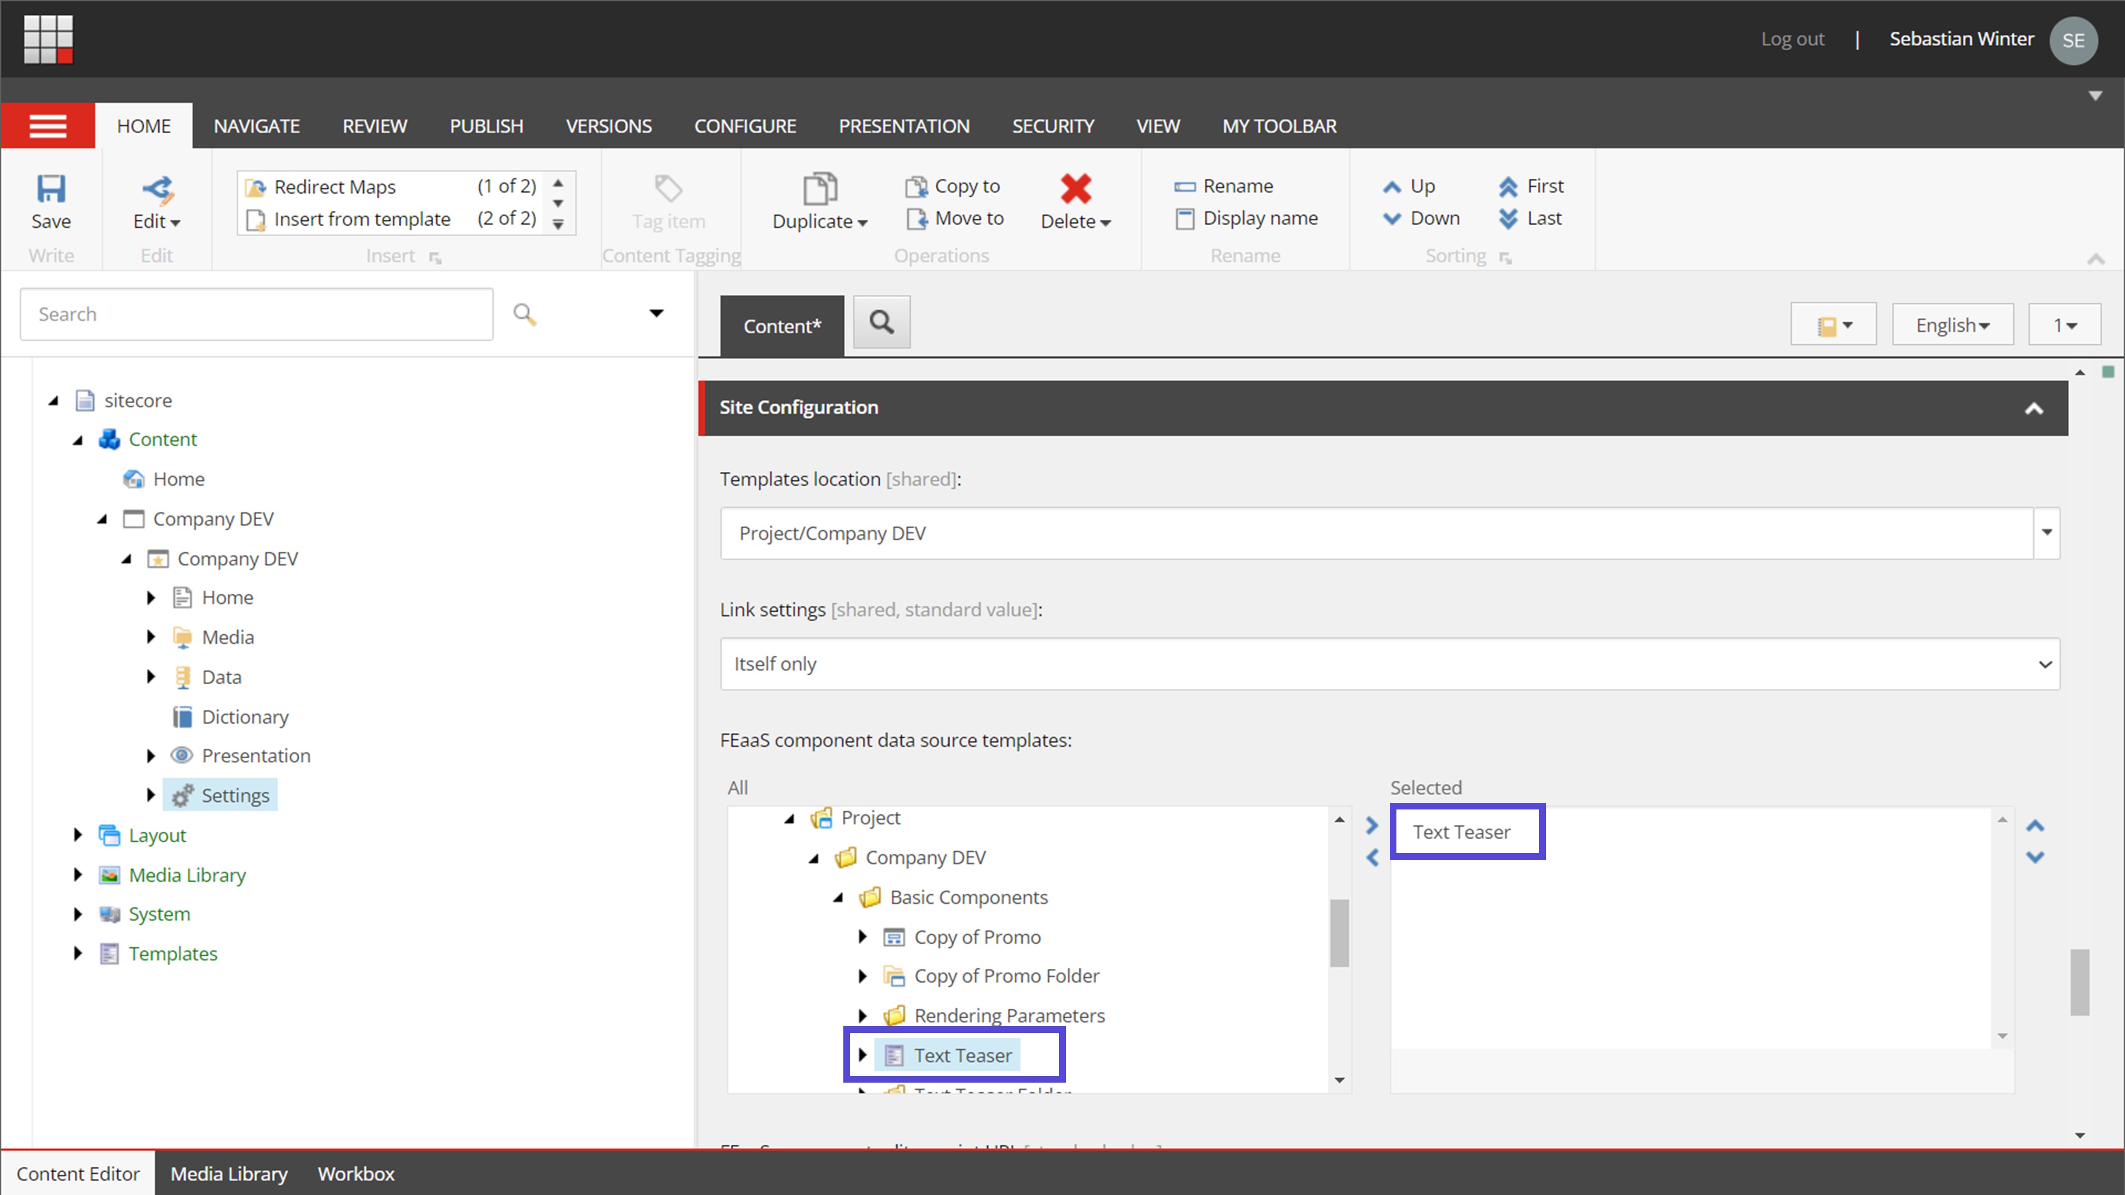The height and width of the screenshot is (1195, 2125).
Task: Expand the Templates tree node
Action: [x=78, y=953]
